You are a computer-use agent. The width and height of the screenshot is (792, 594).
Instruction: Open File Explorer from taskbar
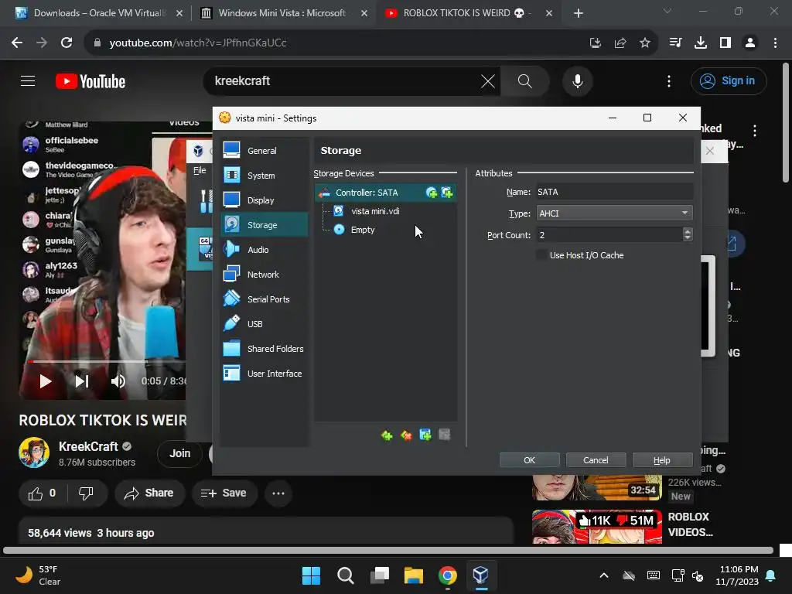(x=413, y=575)
